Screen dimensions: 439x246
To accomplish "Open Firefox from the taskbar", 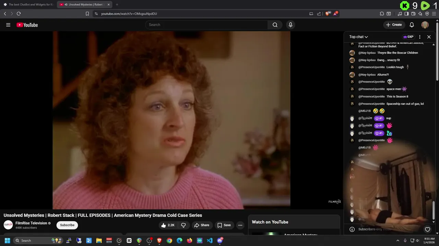I will click(x=190, y=241).
